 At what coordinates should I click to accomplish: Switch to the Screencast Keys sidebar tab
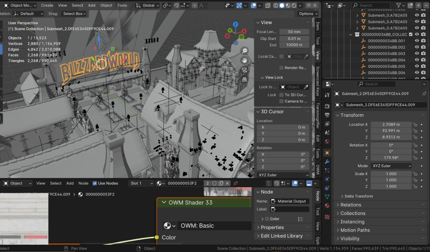coord(317,81)
